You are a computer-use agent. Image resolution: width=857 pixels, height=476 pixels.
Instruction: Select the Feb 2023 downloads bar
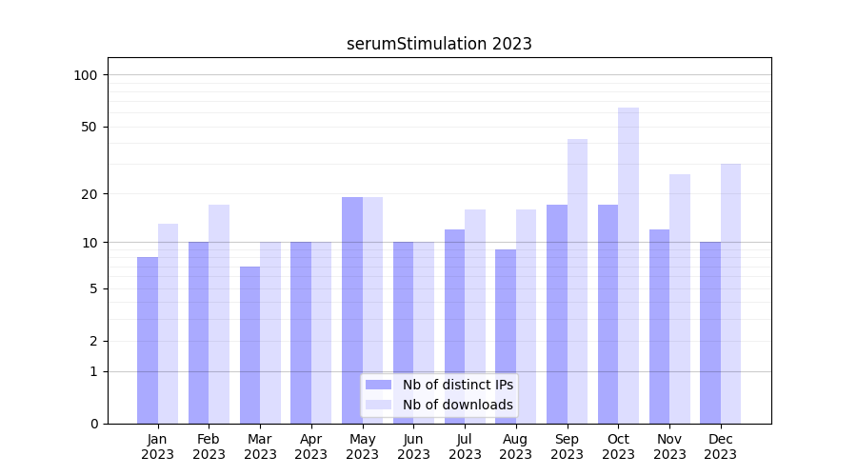click(219, 313)
